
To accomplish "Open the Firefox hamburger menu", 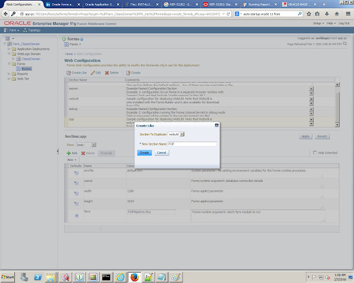I will pos(348,14).
